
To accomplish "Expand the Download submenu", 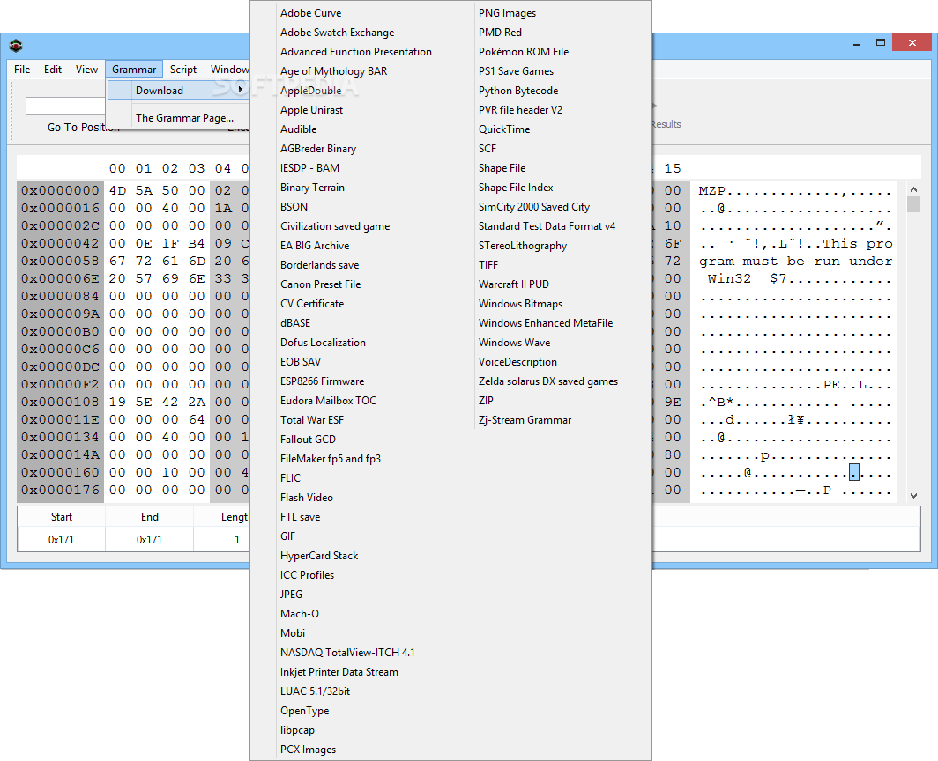I will 179,90.
